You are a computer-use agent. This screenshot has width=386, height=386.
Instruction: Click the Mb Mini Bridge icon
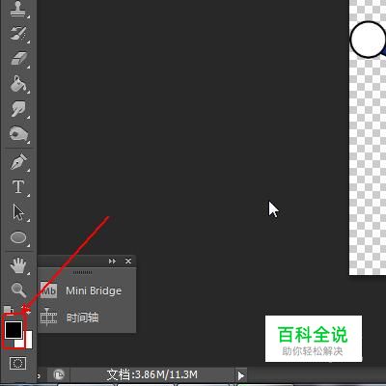pyautogui.click(x=48, y=290)
